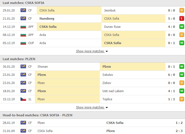Open the Plzen vs Usti nad Labem match

coord(93,91)
